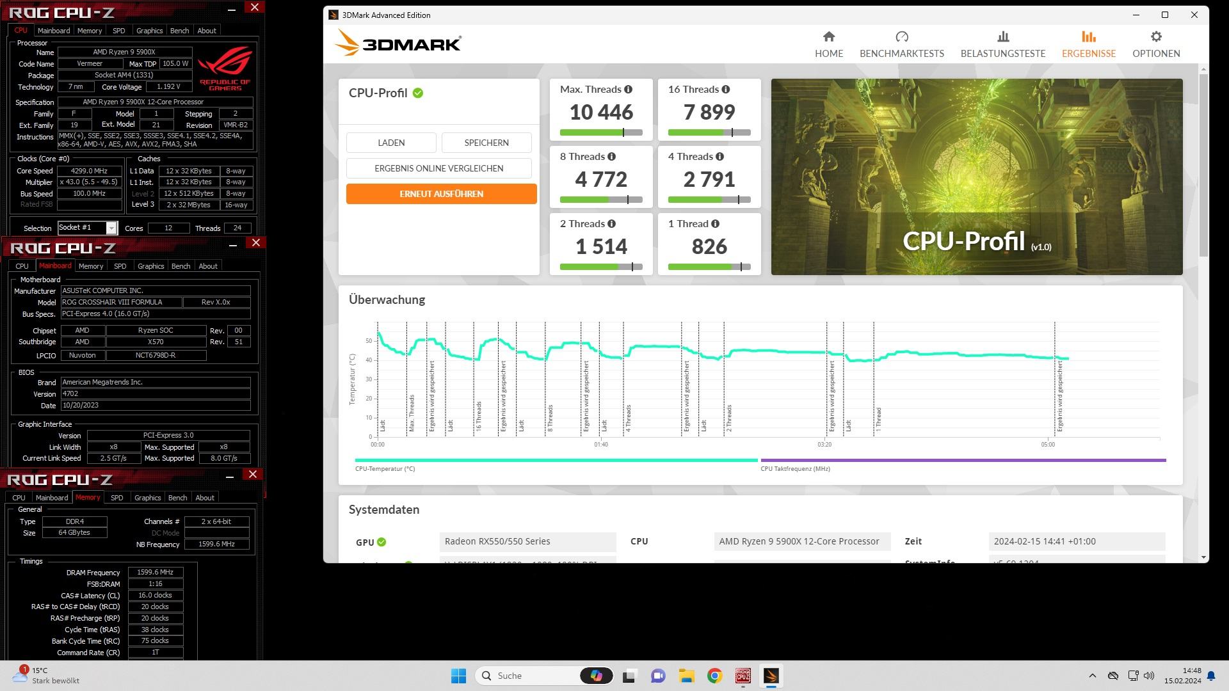Image resolution: width=1229 pixels, height=691 pixels.
Task: Click the 1 Thread marker on chart
Action: pos(879,419)
